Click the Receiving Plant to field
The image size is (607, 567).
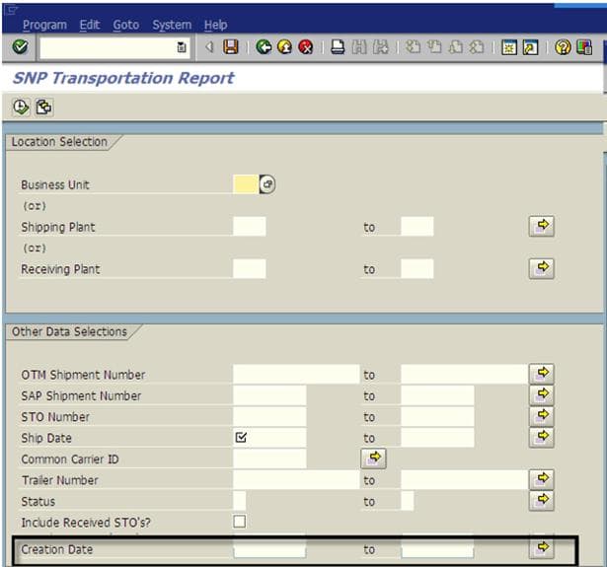(x=417, y=269)
